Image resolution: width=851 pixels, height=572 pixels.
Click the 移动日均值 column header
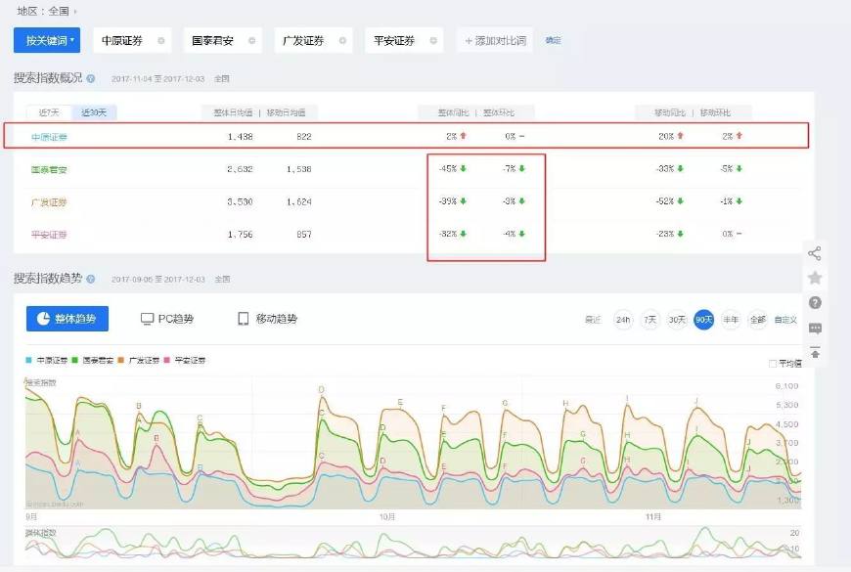pos(286,112)
